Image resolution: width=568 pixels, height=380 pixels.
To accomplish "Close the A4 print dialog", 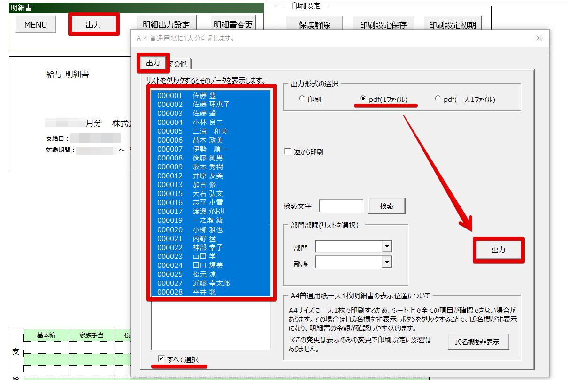I will click(539, 38).
